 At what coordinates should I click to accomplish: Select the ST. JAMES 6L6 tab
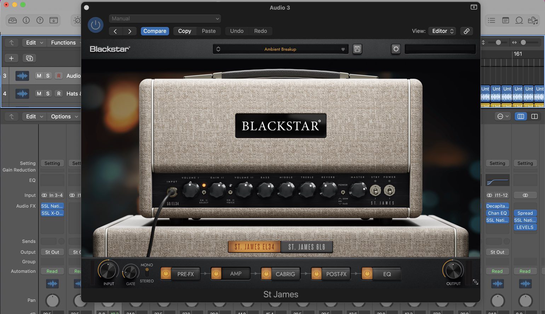(x=306, y=247)
